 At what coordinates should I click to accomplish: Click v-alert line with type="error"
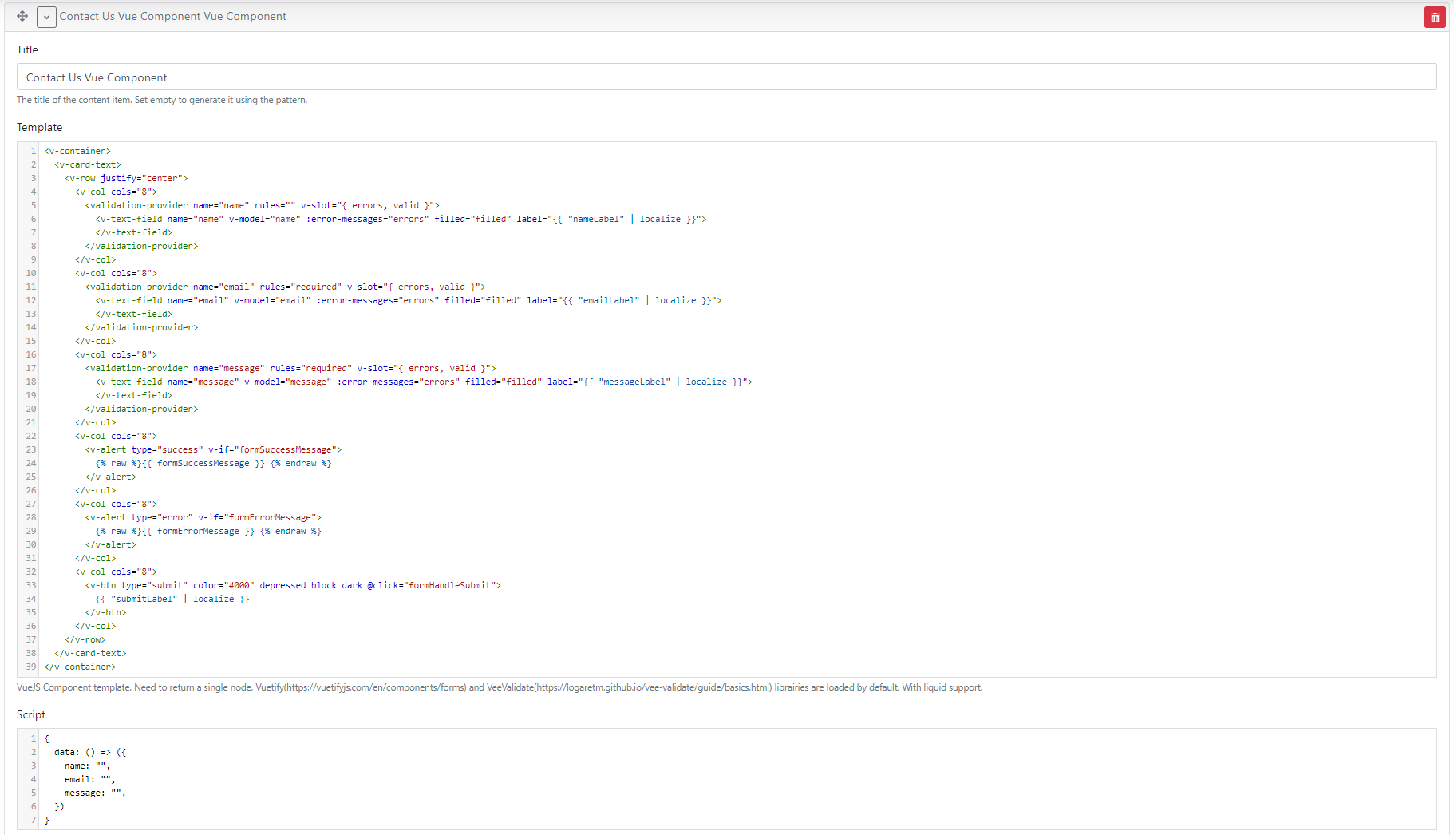(x=203, y=517)
